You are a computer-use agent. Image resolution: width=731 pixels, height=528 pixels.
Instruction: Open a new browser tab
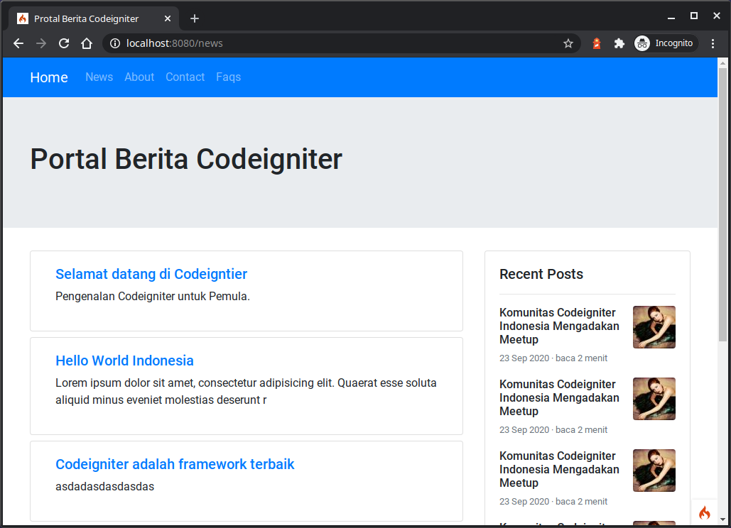pyautogui.click(x=195, y=18)
